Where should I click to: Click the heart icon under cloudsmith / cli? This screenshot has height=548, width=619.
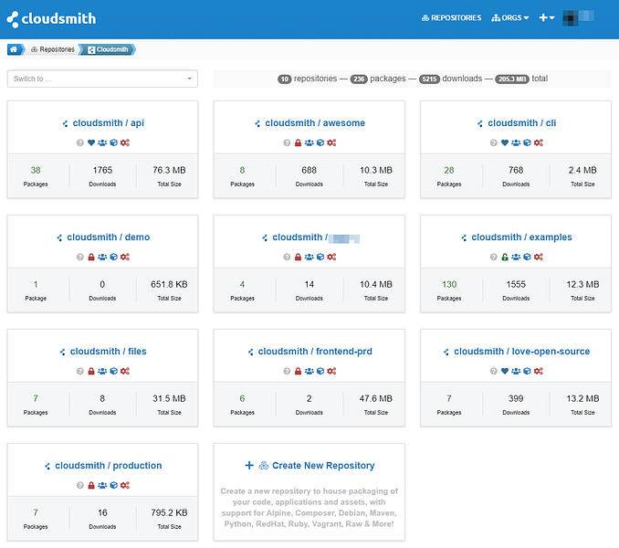pyautogui.click(x=505, y=142)
